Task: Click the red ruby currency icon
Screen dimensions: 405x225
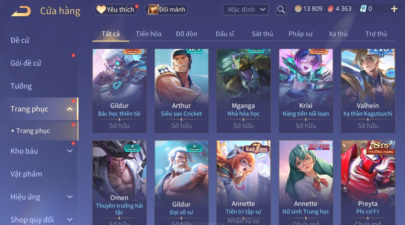Action: tap(330, 9)
